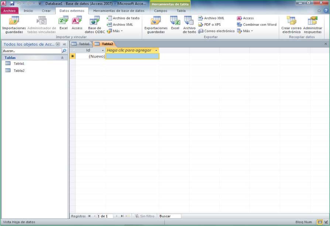Screen dimensions: 330x226
Task: Open the Id column dropdown arrow
Action: click(103, 51)
